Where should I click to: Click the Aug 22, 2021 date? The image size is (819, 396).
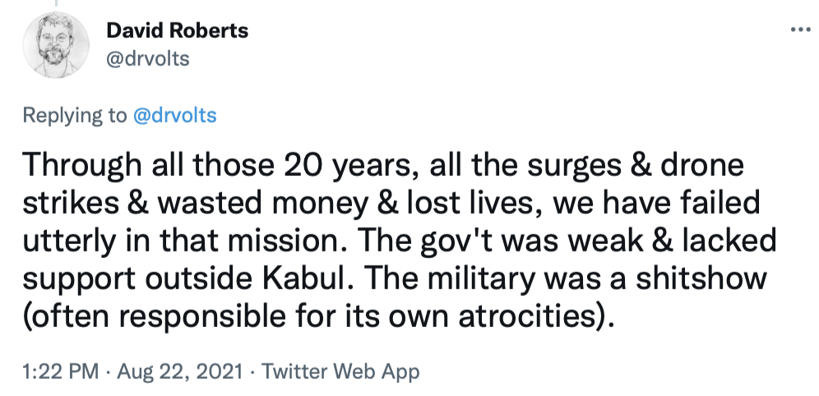click(178, 371)
